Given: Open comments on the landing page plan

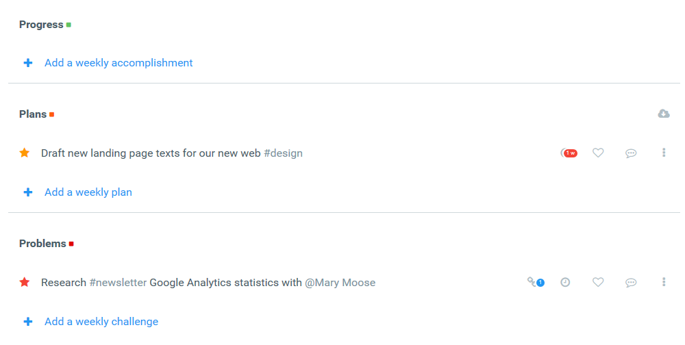Looking at the screenshot, I should coord(631,153).
